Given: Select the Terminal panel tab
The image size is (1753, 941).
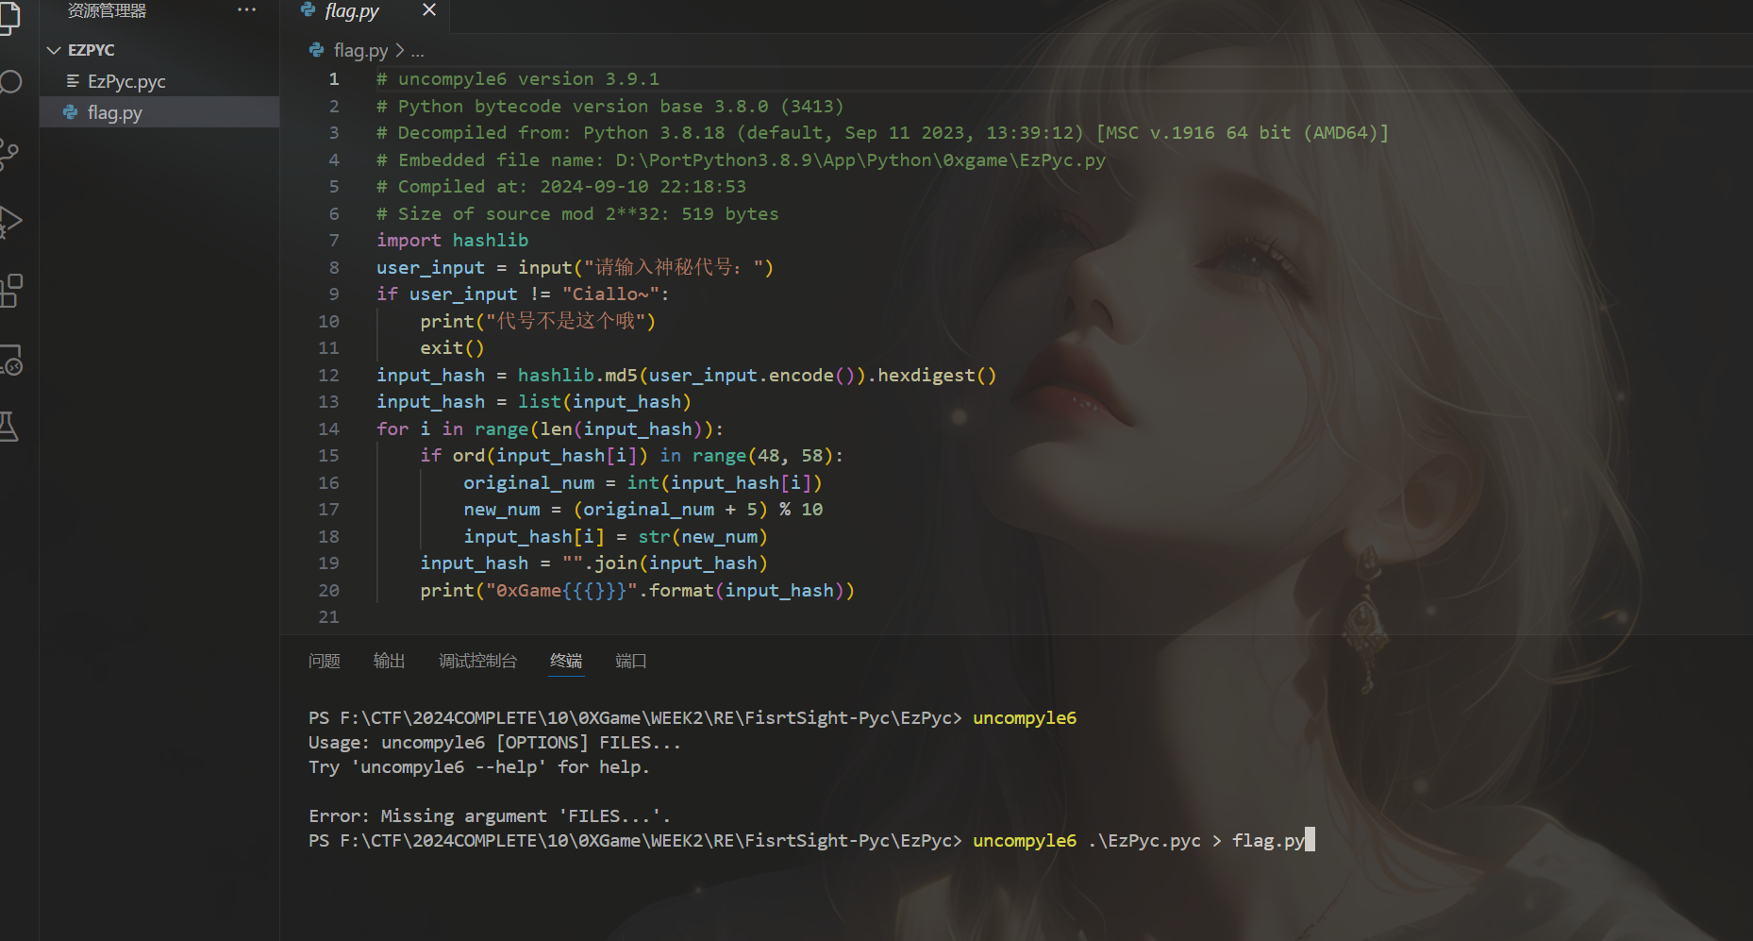Looking at the screenshot, I should tap(566, 661).
